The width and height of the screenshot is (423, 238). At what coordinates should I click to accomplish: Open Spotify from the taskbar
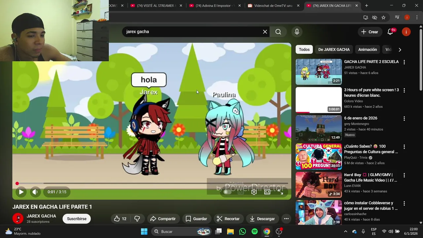click(x=254, y=231)
